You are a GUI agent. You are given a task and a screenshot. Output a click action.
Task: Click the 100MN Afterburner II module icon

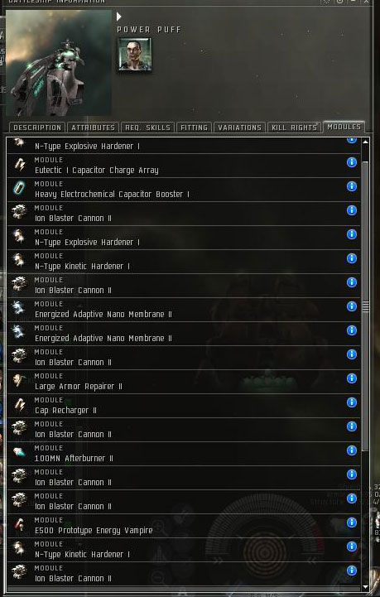click(x=19, y=452)
